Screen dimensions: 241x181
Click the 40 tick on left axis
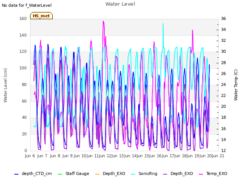click(24, 117)
